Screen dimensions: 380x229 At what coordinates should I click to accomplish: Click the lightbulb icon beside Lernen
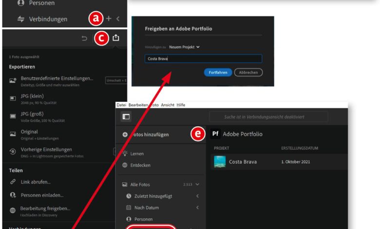click(125, 153)
